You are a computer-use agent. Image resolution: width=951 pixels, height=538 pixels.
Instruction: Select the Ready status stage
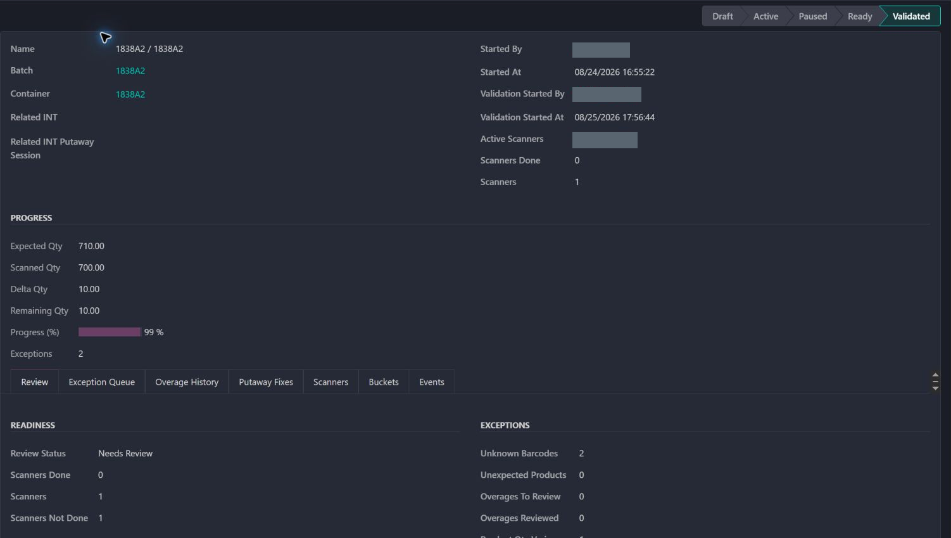click(859, 16)
